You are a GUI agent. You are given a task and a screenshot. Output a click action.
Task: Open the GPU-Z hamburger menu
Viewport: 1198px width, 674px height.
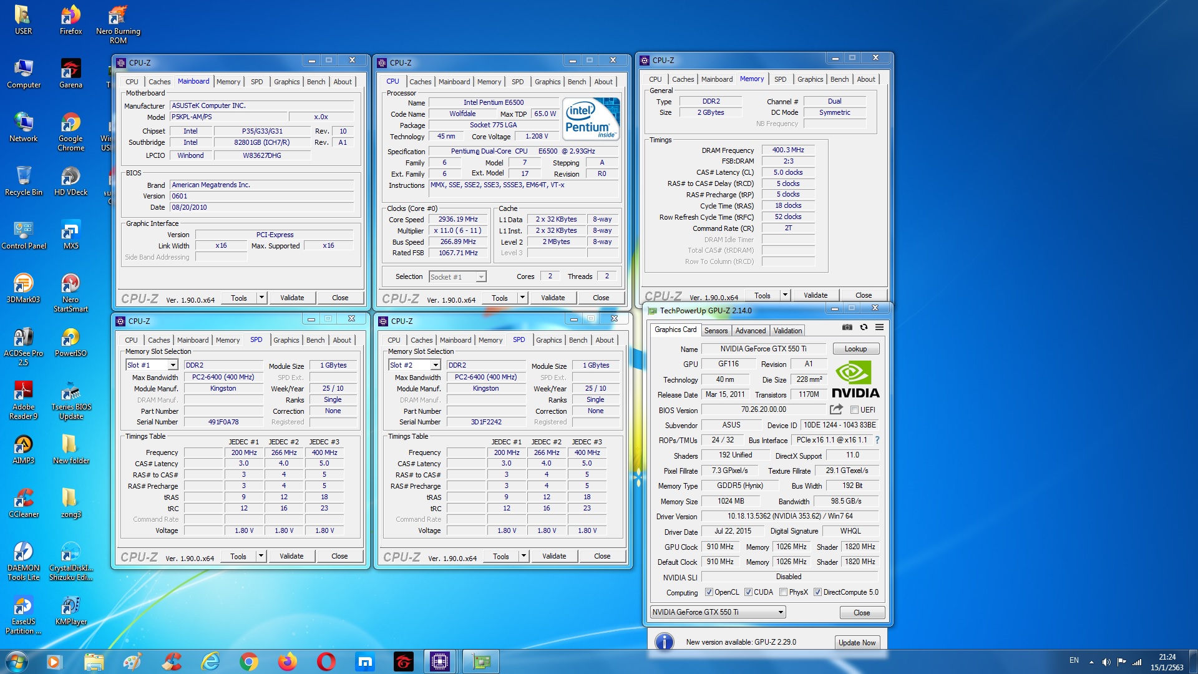pos(879,327)
